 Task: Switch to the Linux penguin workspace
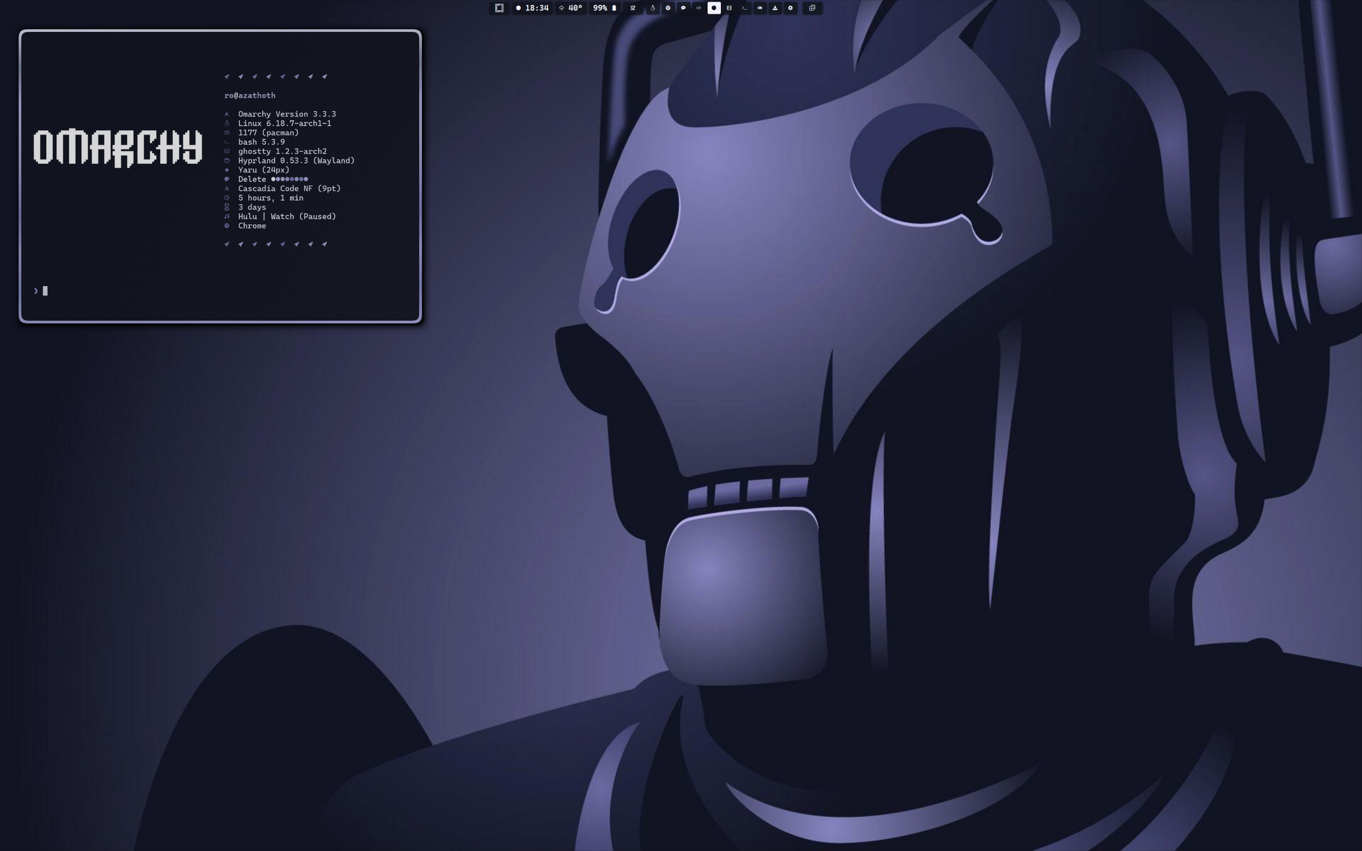pyautogui.click(x=652, y=8)
